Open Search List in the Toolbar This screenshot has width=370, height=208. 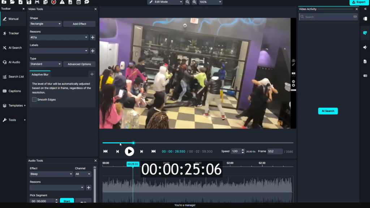click(x=13, y=77)
